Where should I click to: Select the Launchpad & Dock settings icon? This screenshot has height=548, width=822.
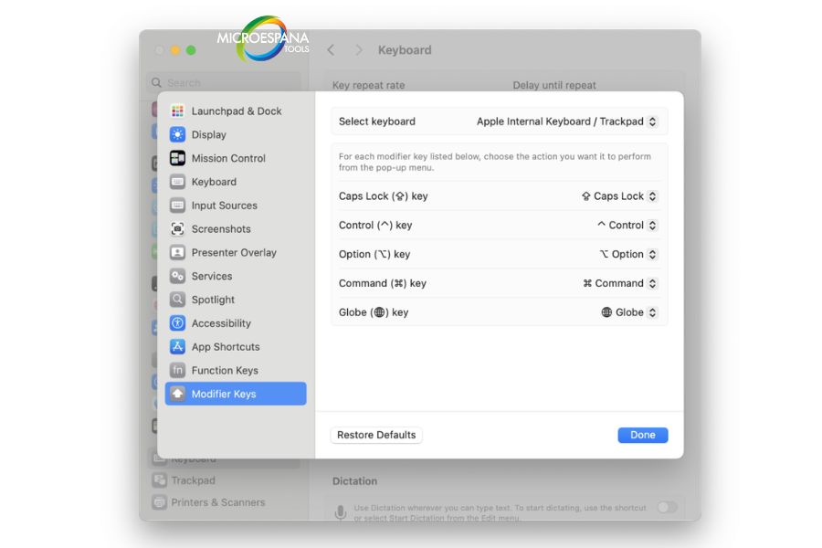pyautogui.click(x=176, y=111)
